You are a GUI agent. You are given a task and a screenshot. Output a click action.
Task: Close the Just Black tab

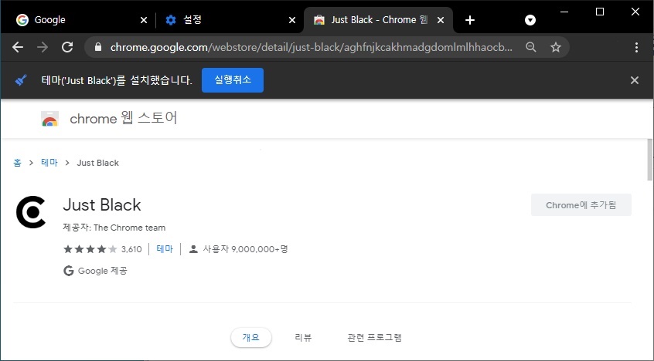point(441,20)
